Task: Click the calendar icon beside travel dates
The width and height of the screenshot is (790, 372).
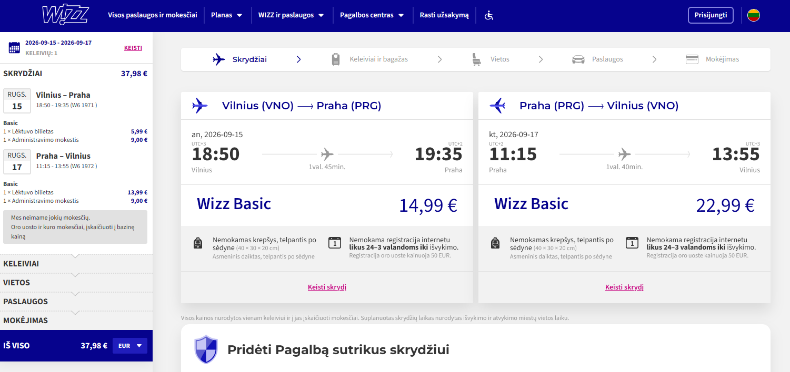Action: tap(14, 48)
